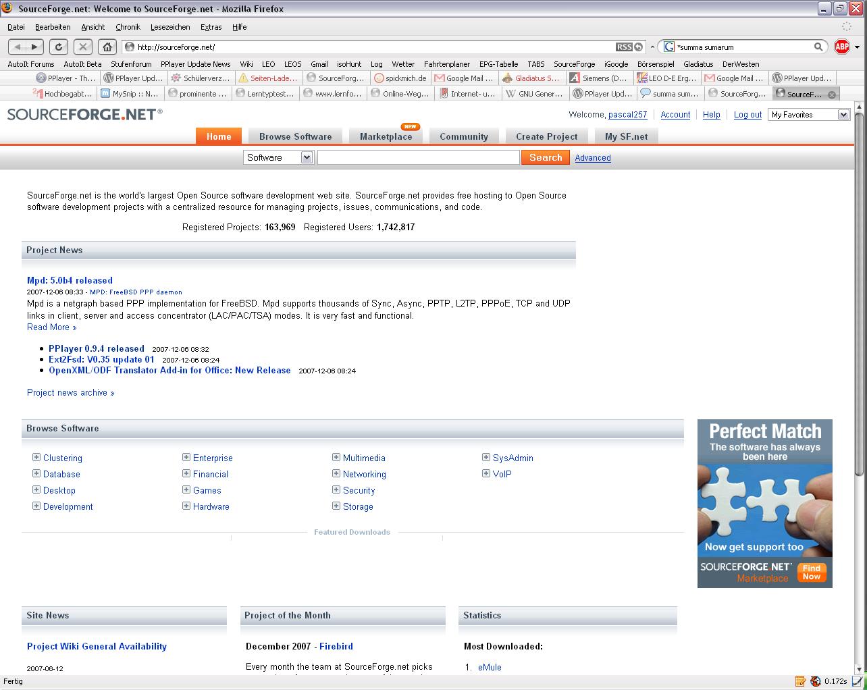Close the active SourceForge tab
Viewport: 867px width, 690px height.
coord(832,95)
